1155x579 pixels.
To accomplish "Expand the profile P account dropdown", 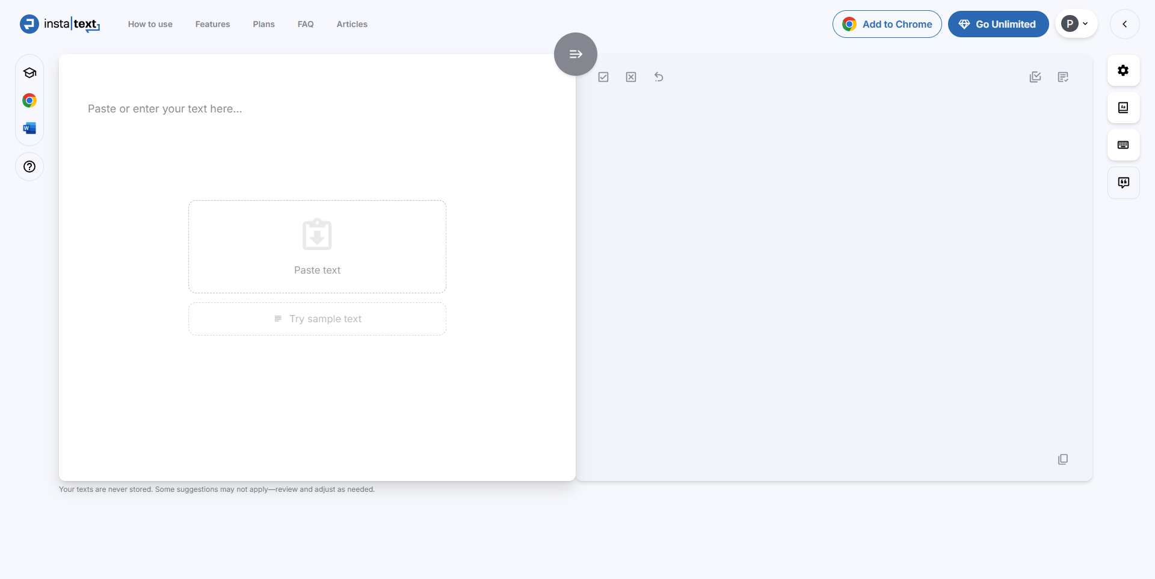I will point(1076,24).
